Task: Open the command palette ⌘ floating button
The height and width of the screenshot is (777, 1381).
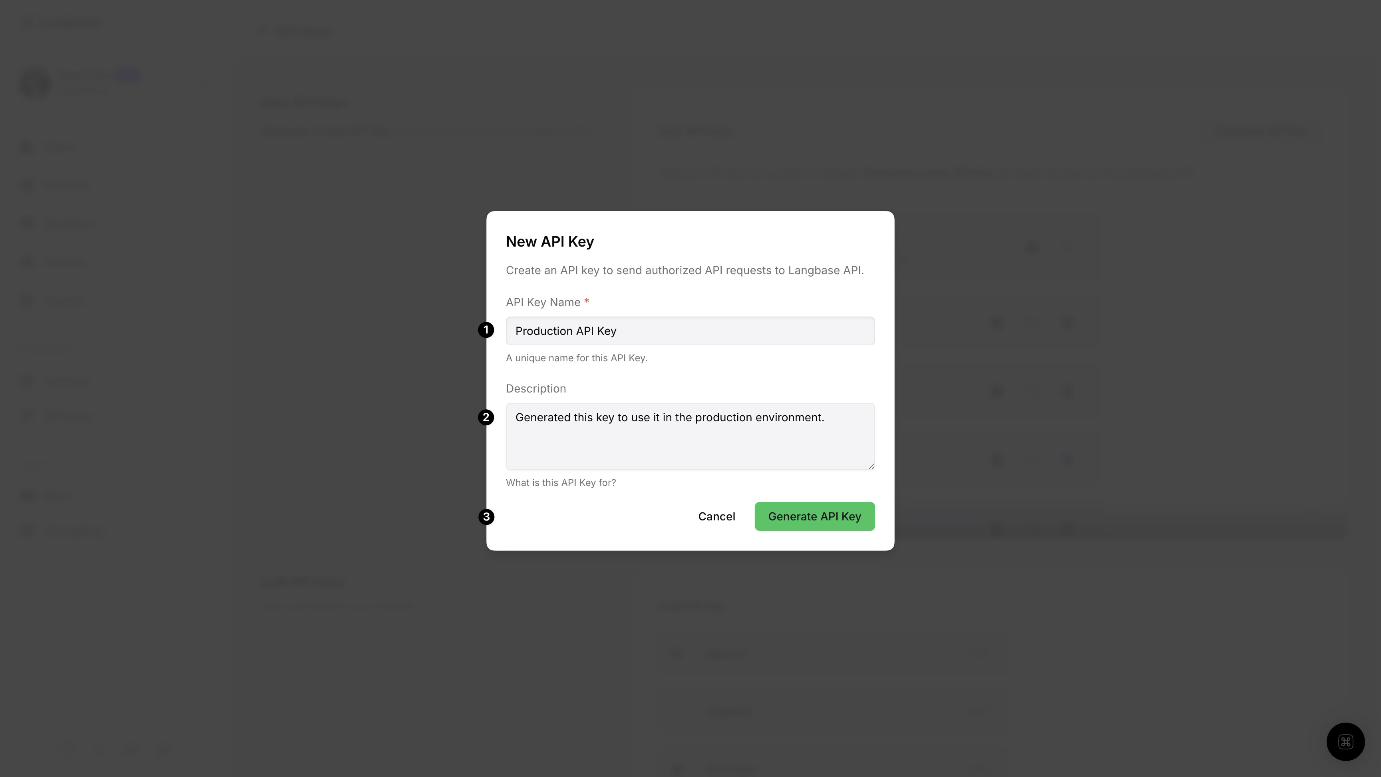Action: (1345, 741)
